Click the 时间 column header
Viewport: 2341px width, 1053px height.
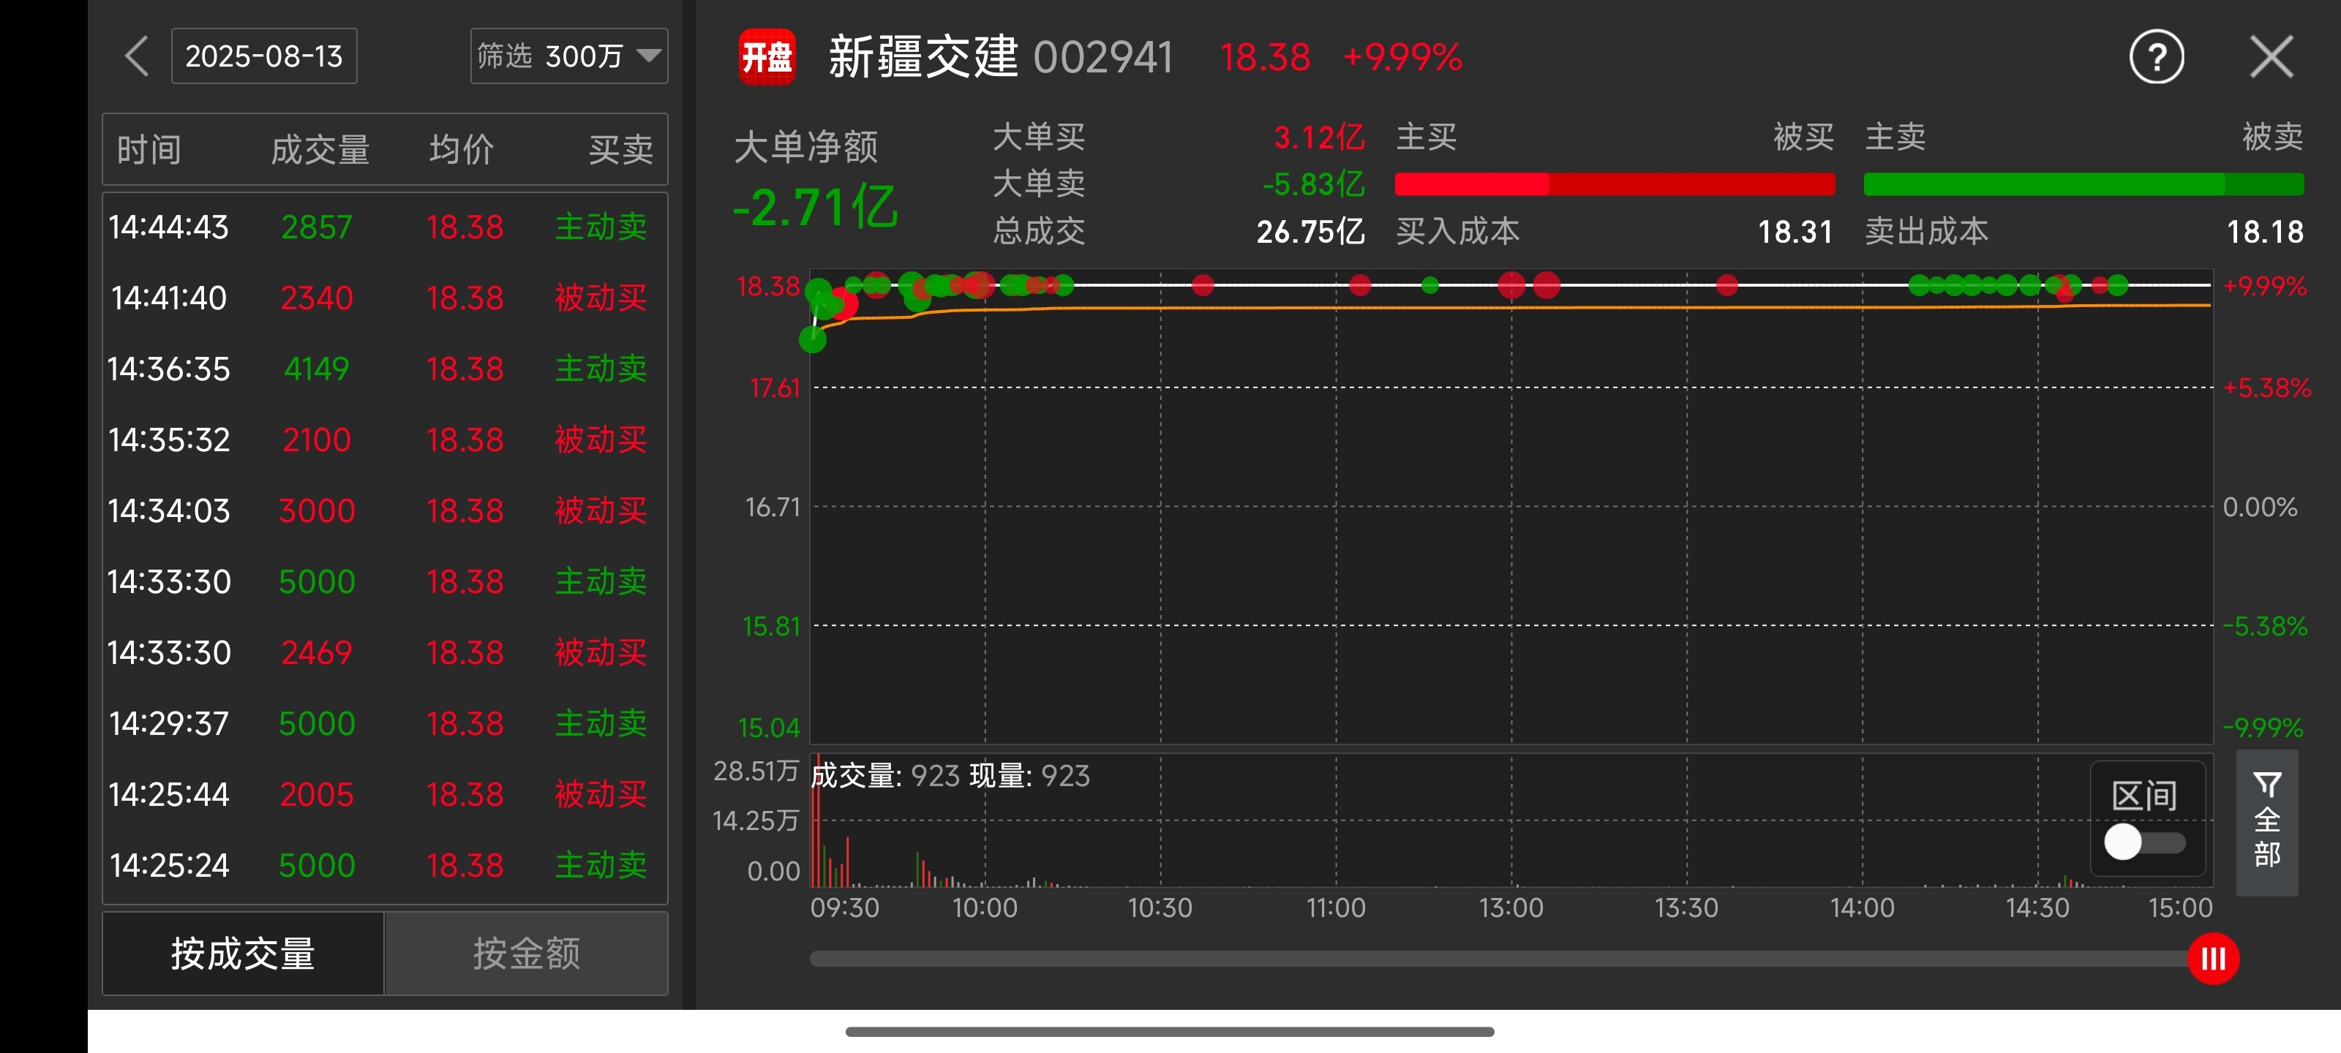click(149, 150)
